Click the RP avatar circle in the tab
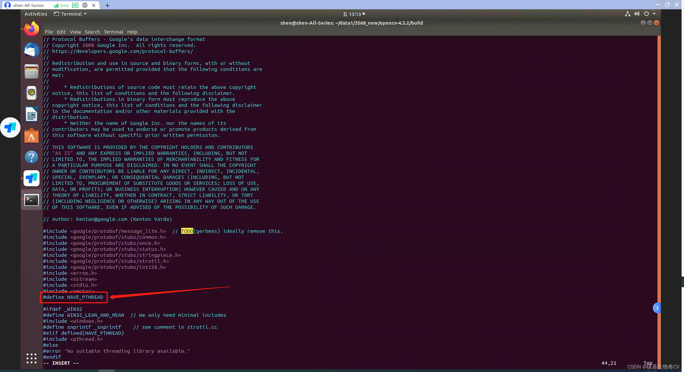This screenshot has height=372, width=684. tap(85, 5)
